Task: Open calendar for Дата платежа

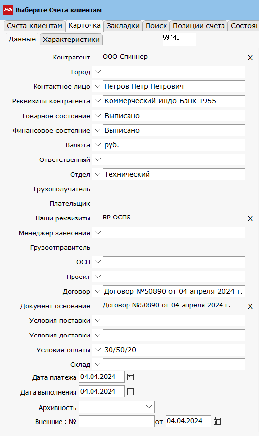Action: coord(130,377)
